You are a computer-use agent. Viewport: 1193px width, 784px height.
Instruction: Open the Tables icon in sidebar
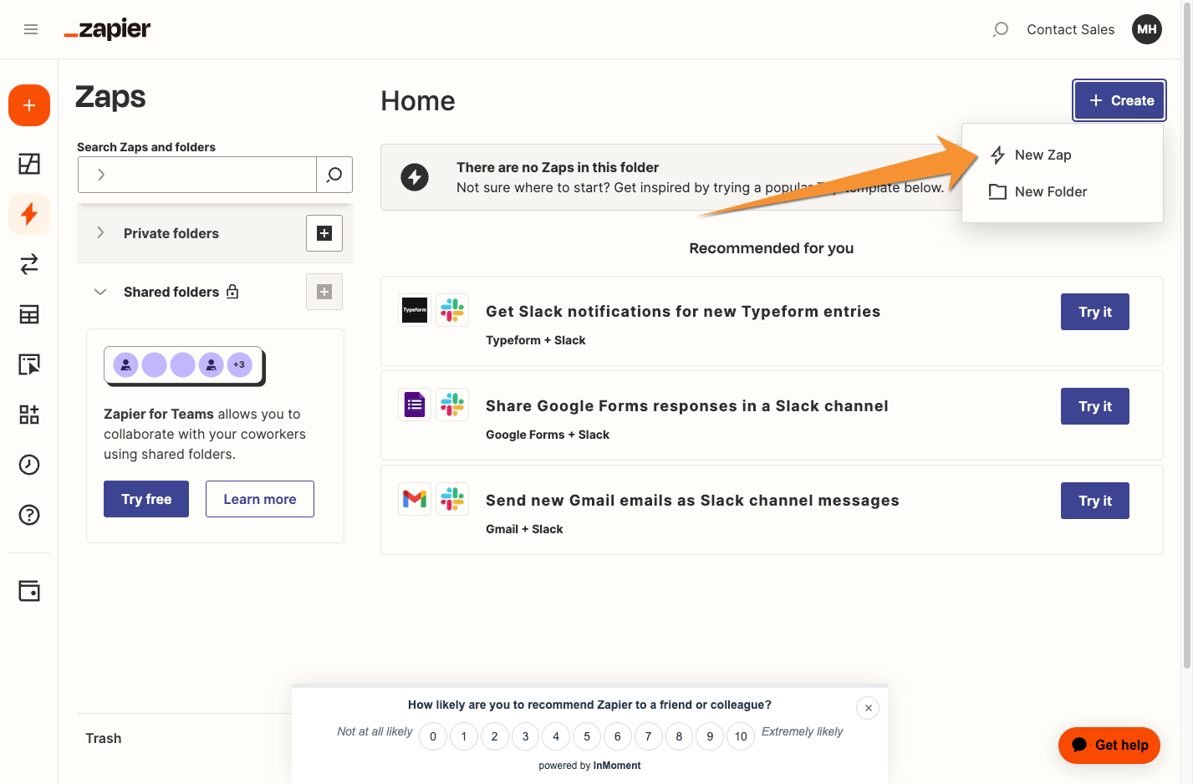(29, 314)
